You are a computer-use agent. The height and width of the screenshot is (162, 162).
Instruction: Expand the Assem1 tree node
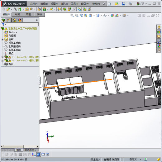point(2,57)
